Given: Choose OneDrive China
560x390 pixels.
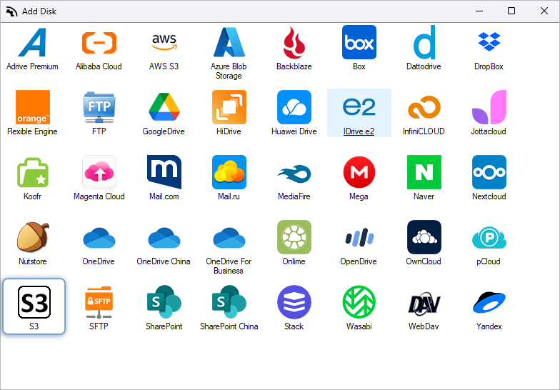Looking at the screenshot, I should (x=164, y=237).
